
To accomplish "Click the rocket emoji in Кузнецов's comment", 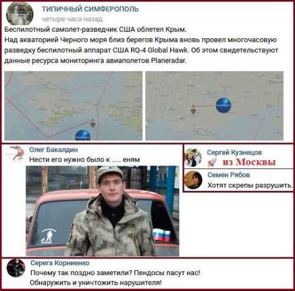I will point(212,163).
